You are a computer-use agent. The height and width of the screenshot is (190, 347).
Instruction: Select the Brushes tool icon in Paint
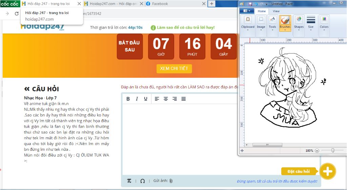285,20
